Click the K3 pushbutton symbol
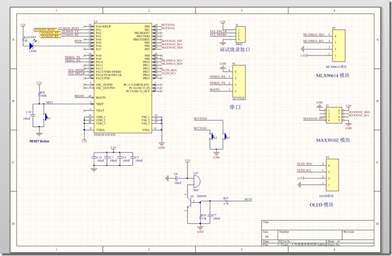The height and width of the screenshot is (256, 392). (x=225, y=137)
